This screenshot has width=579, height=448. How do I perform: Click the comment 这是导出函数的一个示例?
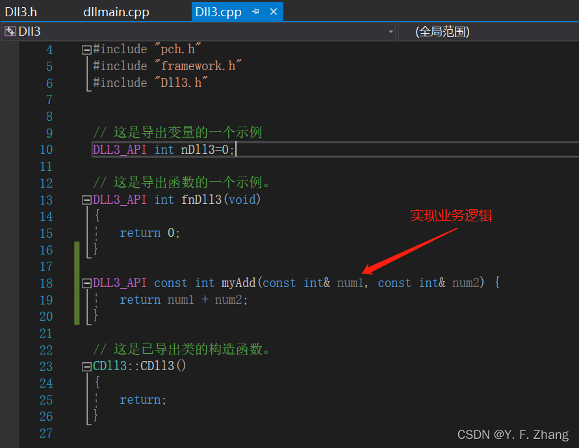(x=182, y=182)
